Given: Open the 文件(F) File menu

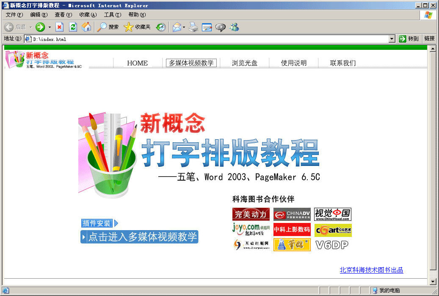Looking at the screenshot, I should click(14, 15).
